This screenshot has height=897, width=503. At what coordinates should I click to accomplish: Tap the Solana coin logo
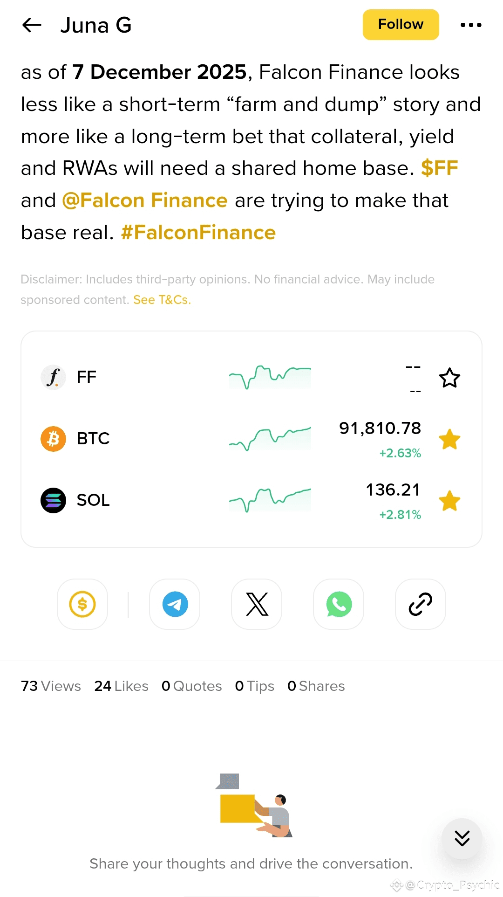(53, 500)
